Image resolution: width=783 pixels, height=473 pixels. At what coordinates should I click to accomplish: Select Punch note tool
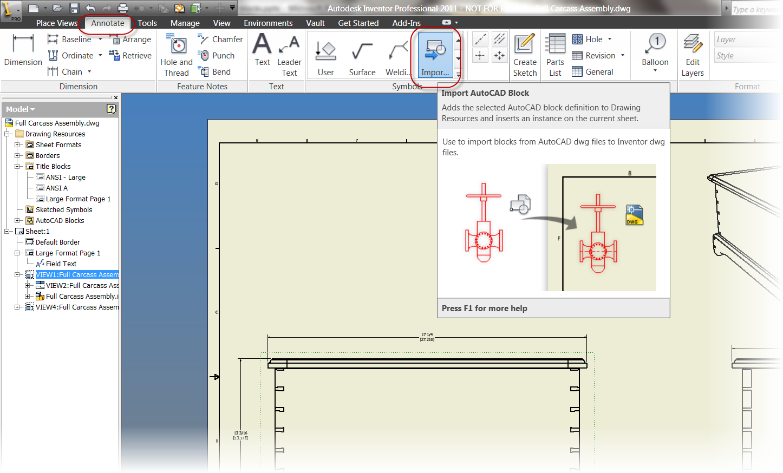(x=216, y=55)
